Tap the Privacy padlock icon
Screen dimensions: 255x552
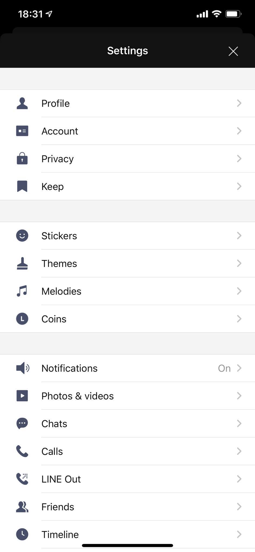click(x=22, y=158)
